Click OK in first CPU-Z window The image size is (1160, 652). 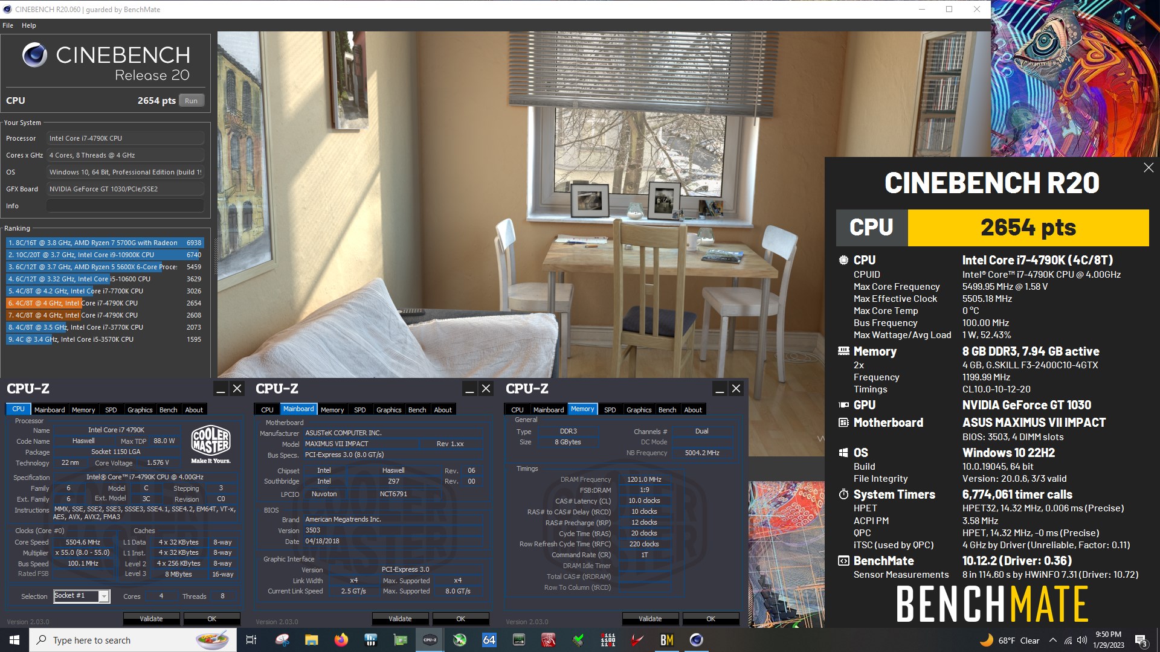coord(212,619)
